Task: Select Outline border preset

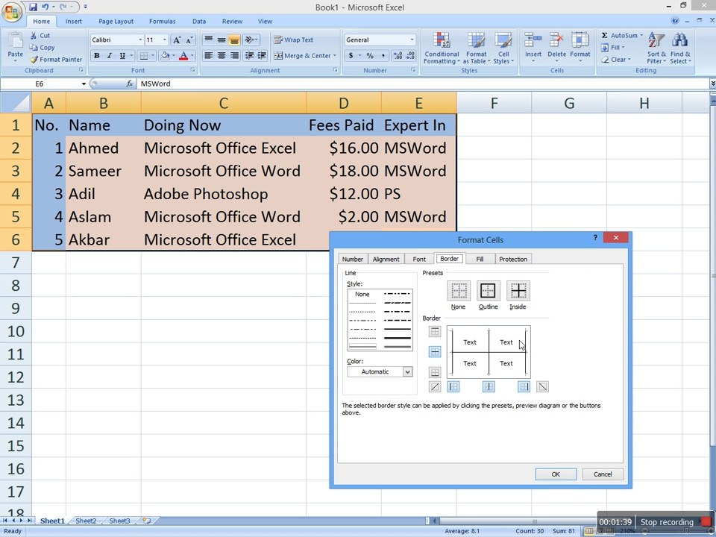Action: (488, 290)
